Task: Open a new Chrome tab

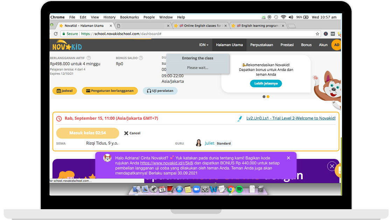Action: click(x=292, y=26)
